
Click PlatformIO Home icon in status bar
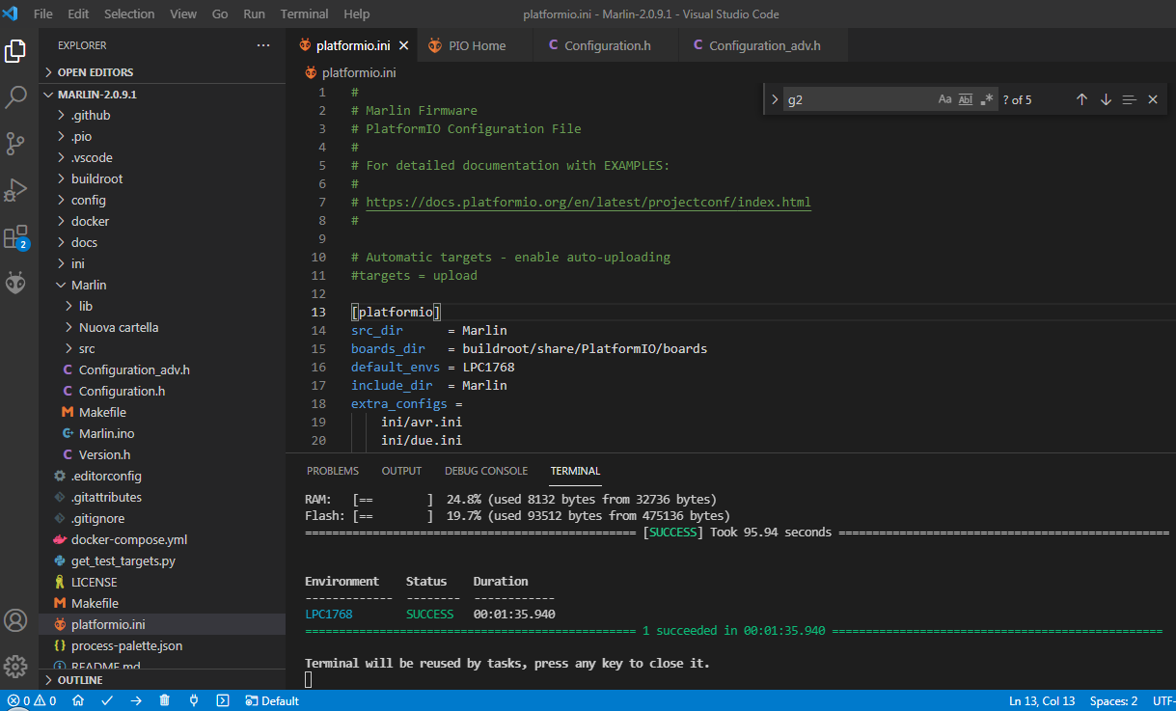click(x=78, y=701)
